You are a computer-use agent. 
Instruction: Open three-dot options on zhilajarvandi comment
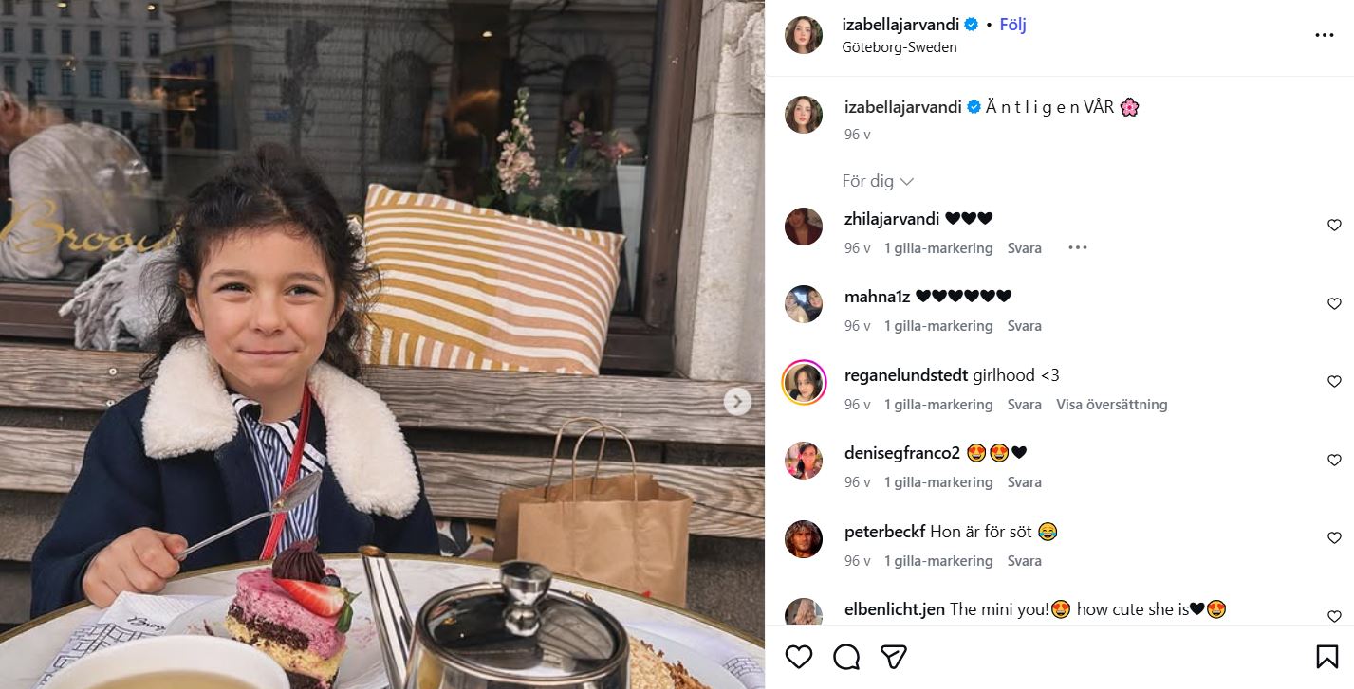(x=1077, y=247)
